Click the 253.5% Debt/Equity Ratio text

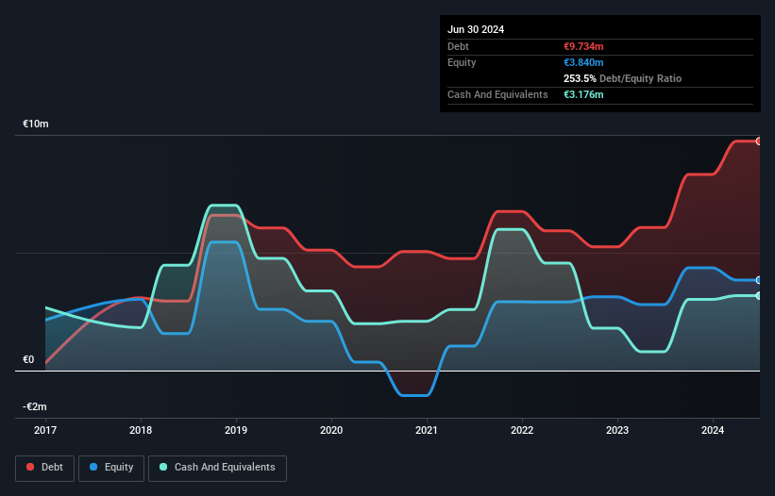point(622,78)
